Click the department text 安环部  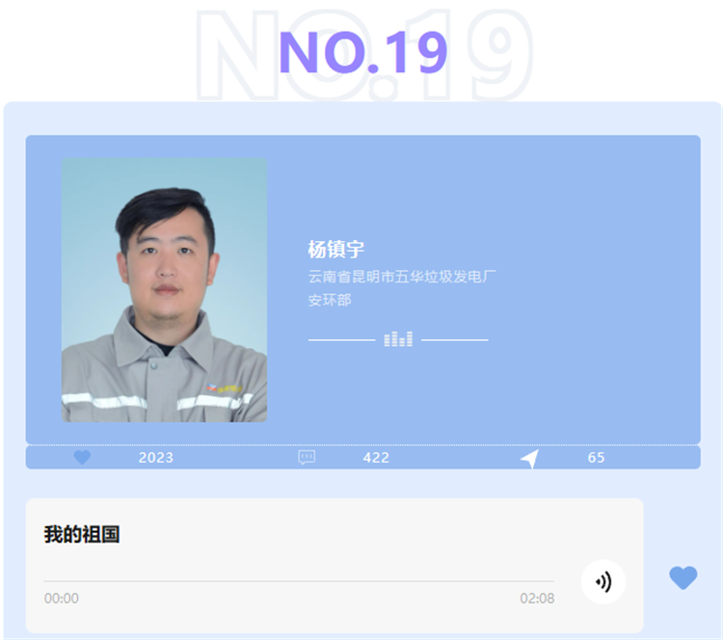[330, 300]
